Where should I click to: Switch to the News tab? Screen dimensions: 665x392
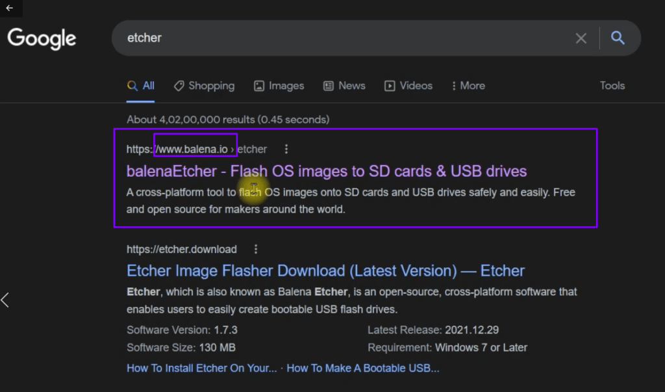click(344, 86)
